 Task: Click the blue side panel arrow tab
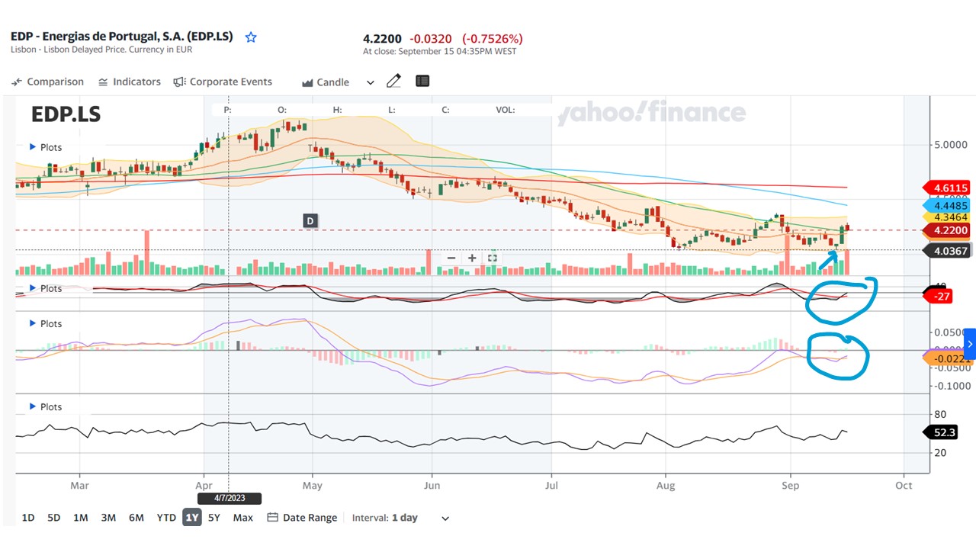tap(970, 344)
